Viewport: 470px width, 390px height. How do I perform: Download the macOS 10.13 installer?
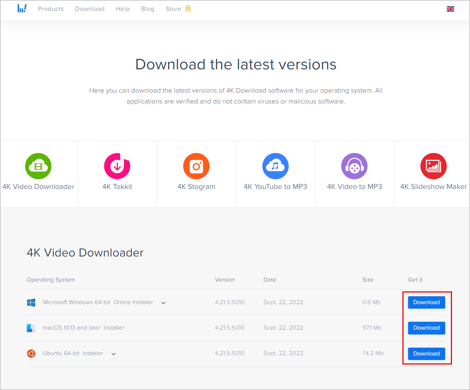tap(426, 328)
